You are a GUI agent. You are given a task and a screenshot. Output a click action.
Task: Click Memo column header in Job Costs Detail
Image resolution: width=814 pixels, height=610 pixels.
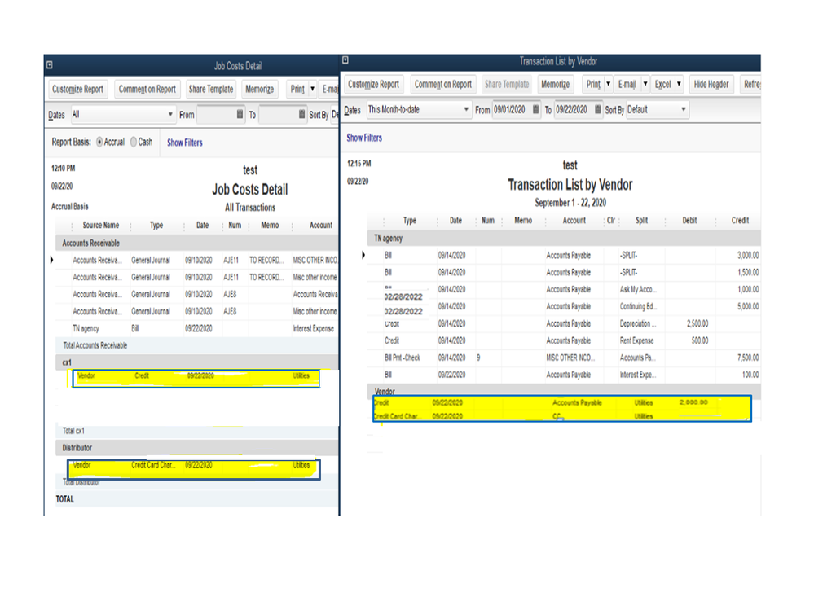click(x=270, y=225)
